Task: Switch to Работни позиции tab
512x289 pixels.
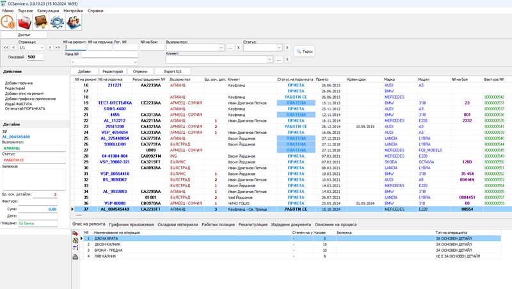Action: 218,224
